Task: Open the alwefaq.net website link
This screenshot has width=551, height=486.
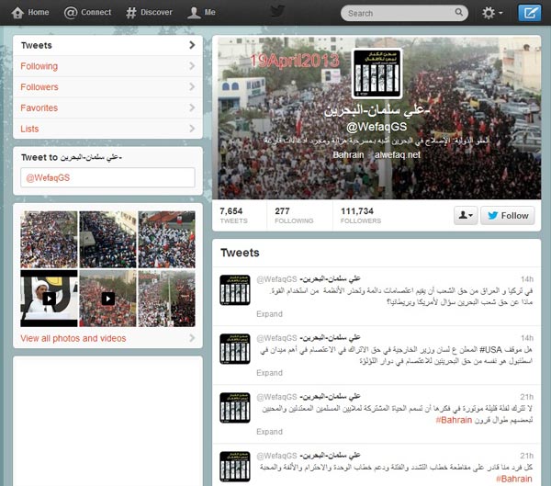Action: point(397,155)
